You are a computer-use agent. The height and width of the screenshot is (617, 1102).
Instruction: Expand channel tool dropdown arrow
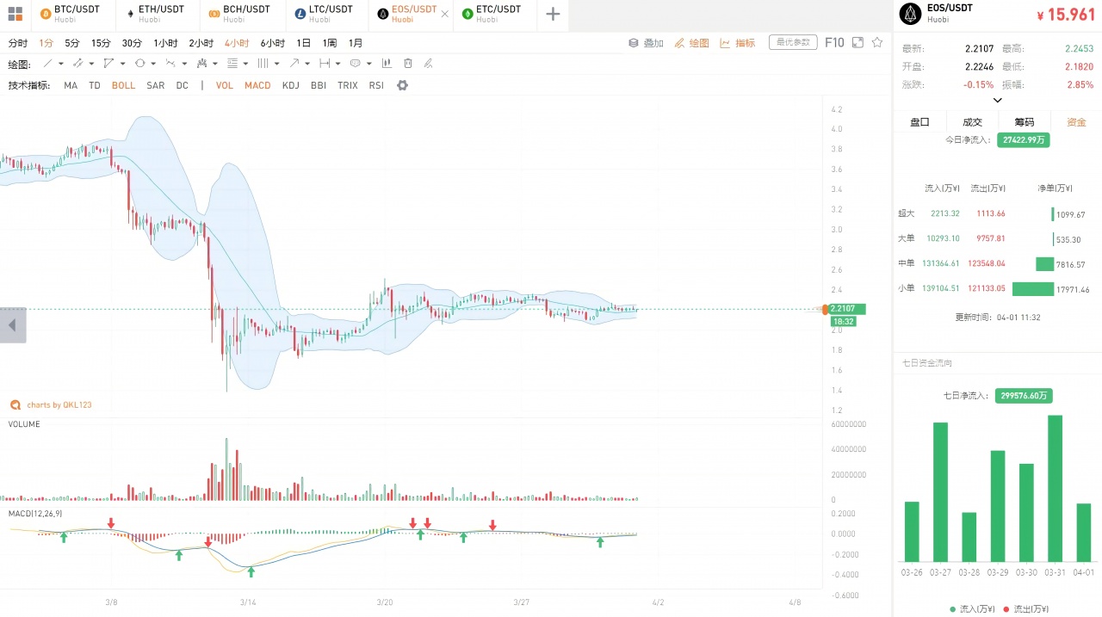pyautogui.click(x=92, y=64)
